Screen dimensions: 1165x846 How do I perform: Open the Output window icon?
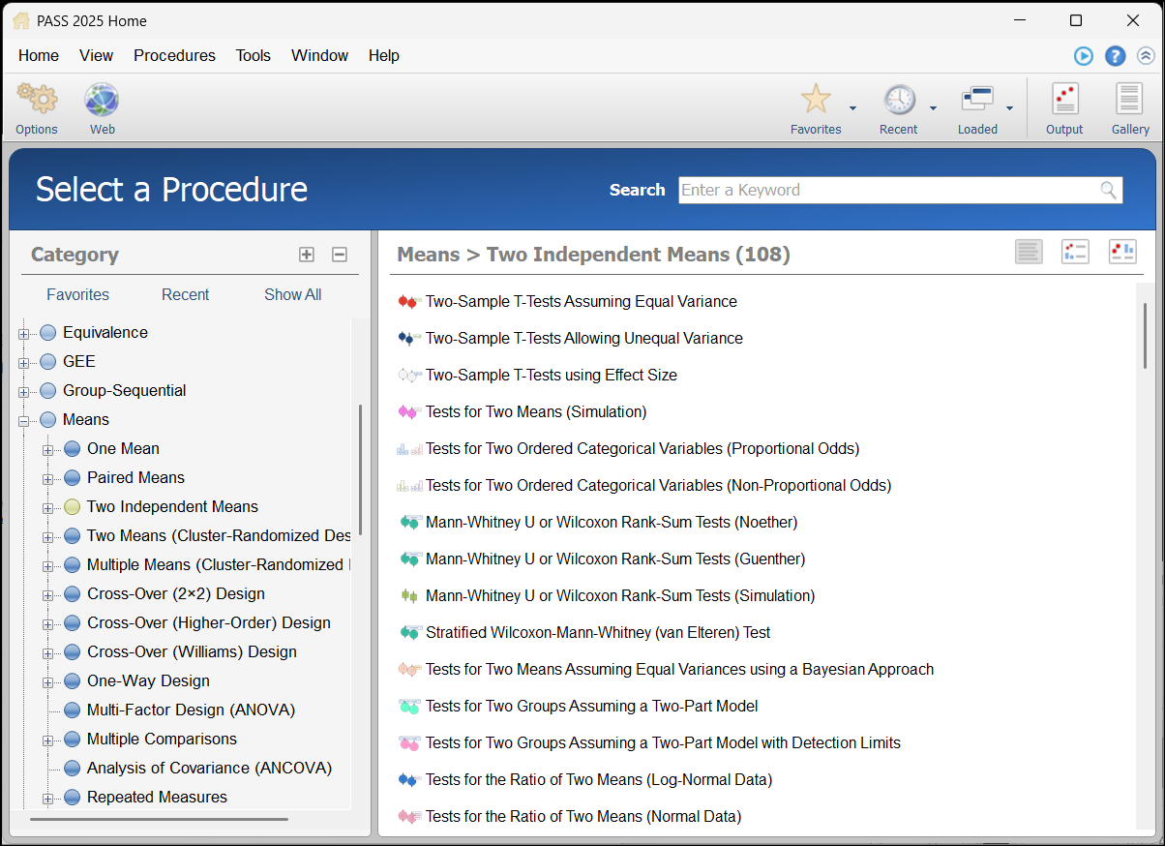coord(1064,100)
